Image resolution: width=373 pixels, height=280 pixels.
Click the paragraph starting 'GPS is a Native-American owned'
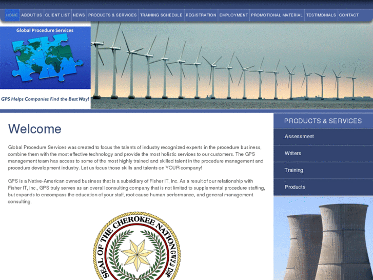pos(136,191)
